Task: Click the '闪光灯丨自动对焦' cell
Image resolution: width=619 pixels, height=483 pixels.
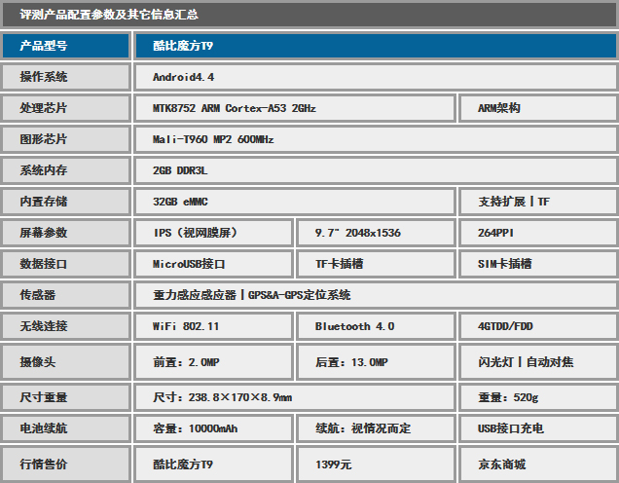Action: click(x=538, y=362)
